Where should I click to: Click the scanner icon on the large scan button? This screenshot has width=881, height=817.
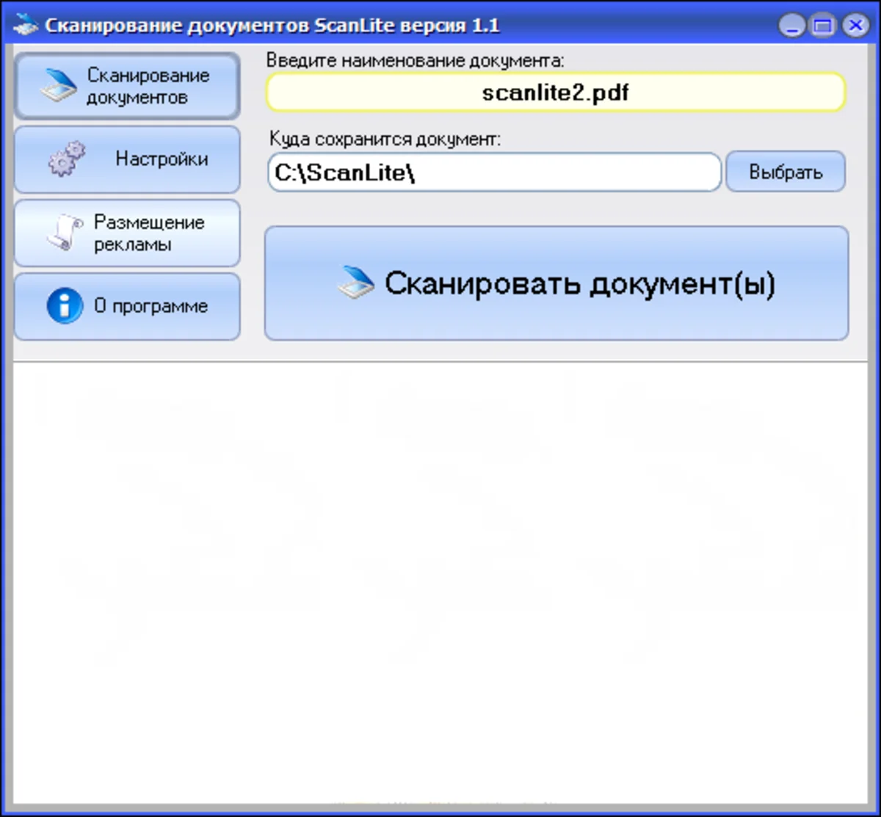tap(355, 283)
